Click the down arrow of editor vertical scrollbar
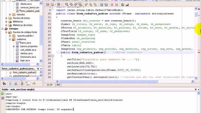Image resolution: width=201 pixels, height=113 pixels. point(196,78)
